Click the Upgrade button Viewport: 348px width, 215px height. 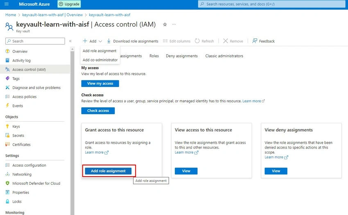click(69, 4)
